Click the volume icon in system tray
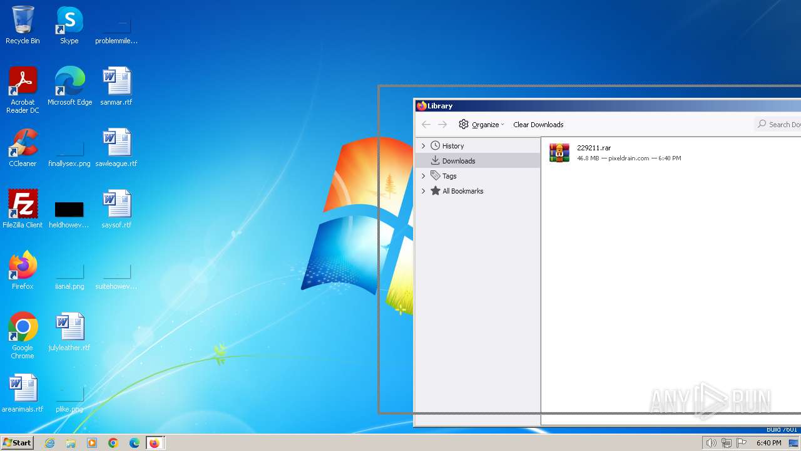Image resolution: width=801 pixels, height=451 pixels. pyautogui.click(x=711, y=443)
